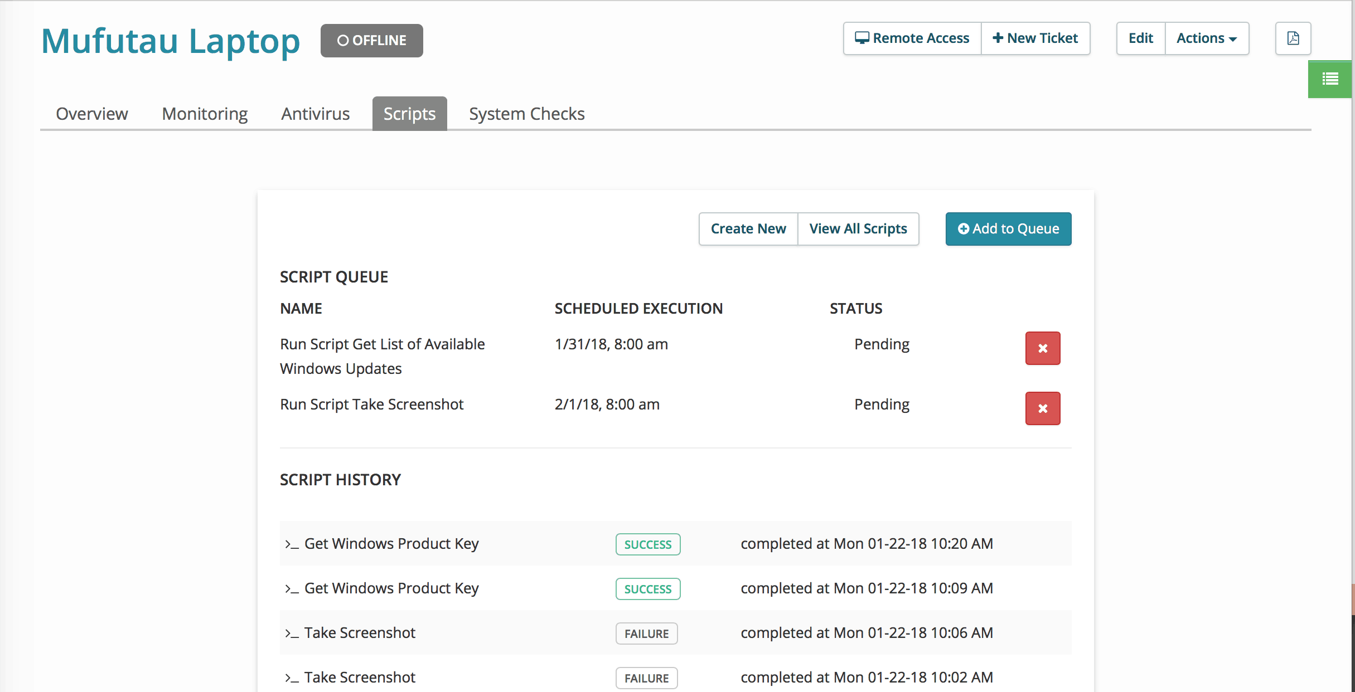Create a New Ticket
Image resolution: width=1355 pixels, height=692 pixels.
click(1035, 38)
